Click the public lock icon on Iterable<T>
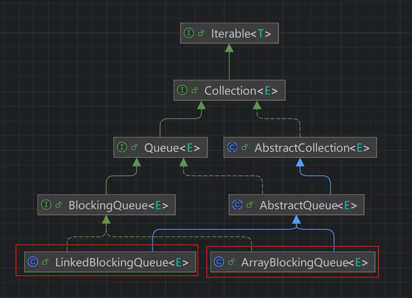 tap(201, 33)
